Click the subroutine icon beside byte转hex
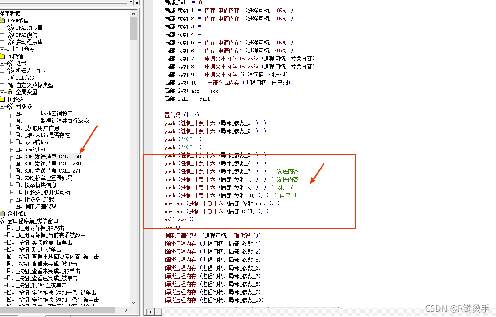This screenshot has width=496, height=317. click(x=19, y=142)
